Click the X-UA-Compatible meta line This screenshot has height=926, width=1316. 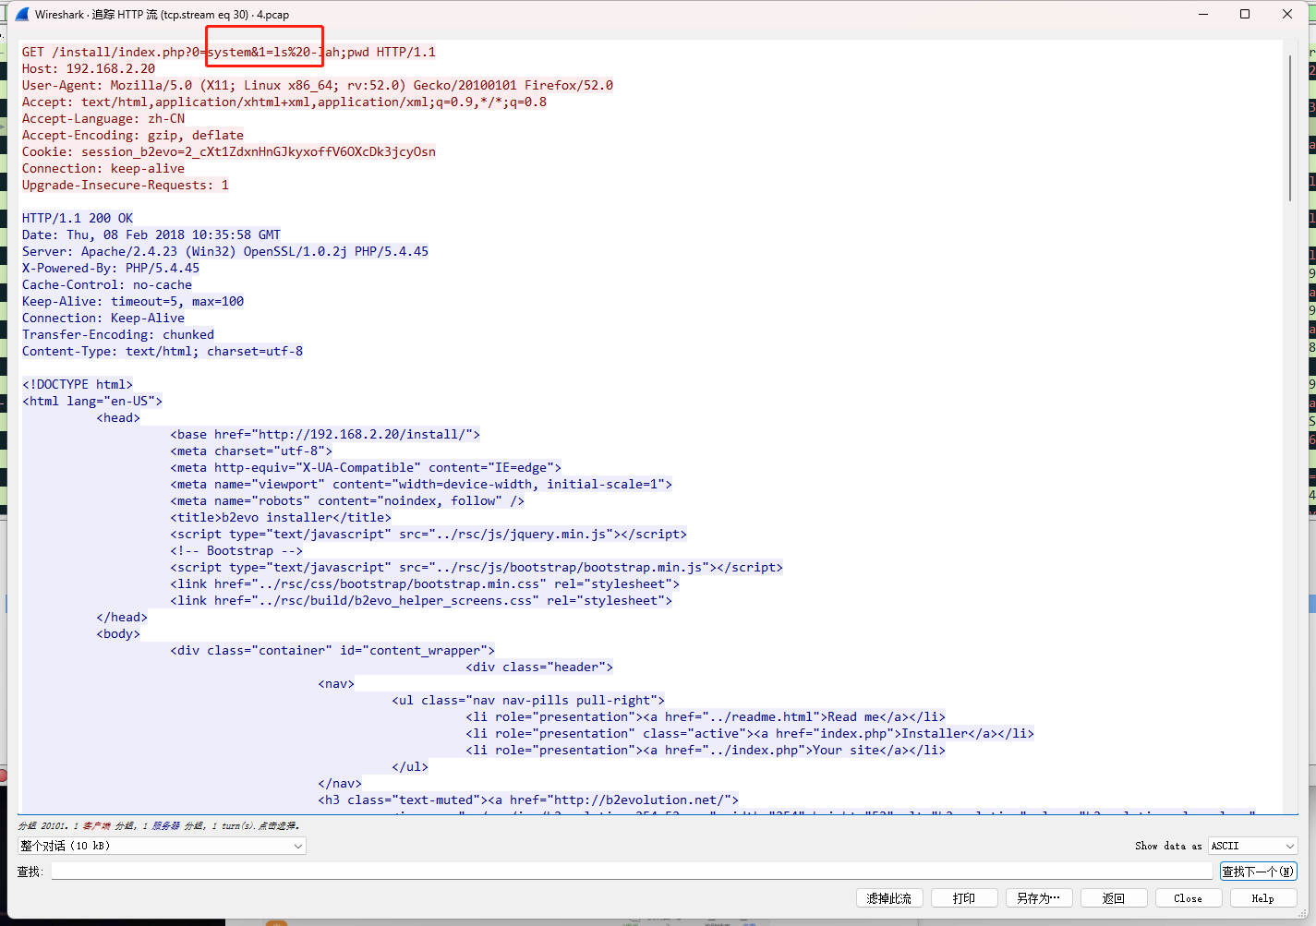click(366, 467)
